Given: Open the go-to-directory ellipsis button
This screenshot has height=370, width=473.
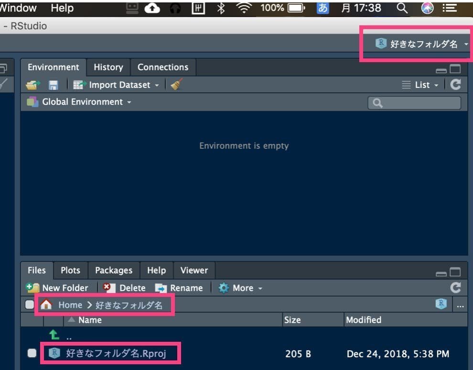Looking at the screenshot, I should point(460,305).
